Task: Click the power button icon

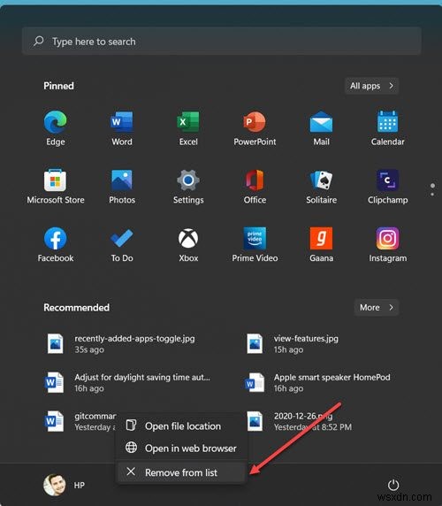Action: coord(393,485)
